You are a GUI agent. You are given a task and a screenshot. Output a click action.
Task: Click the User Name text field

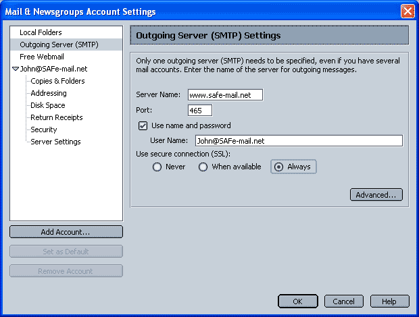[299, 141]
